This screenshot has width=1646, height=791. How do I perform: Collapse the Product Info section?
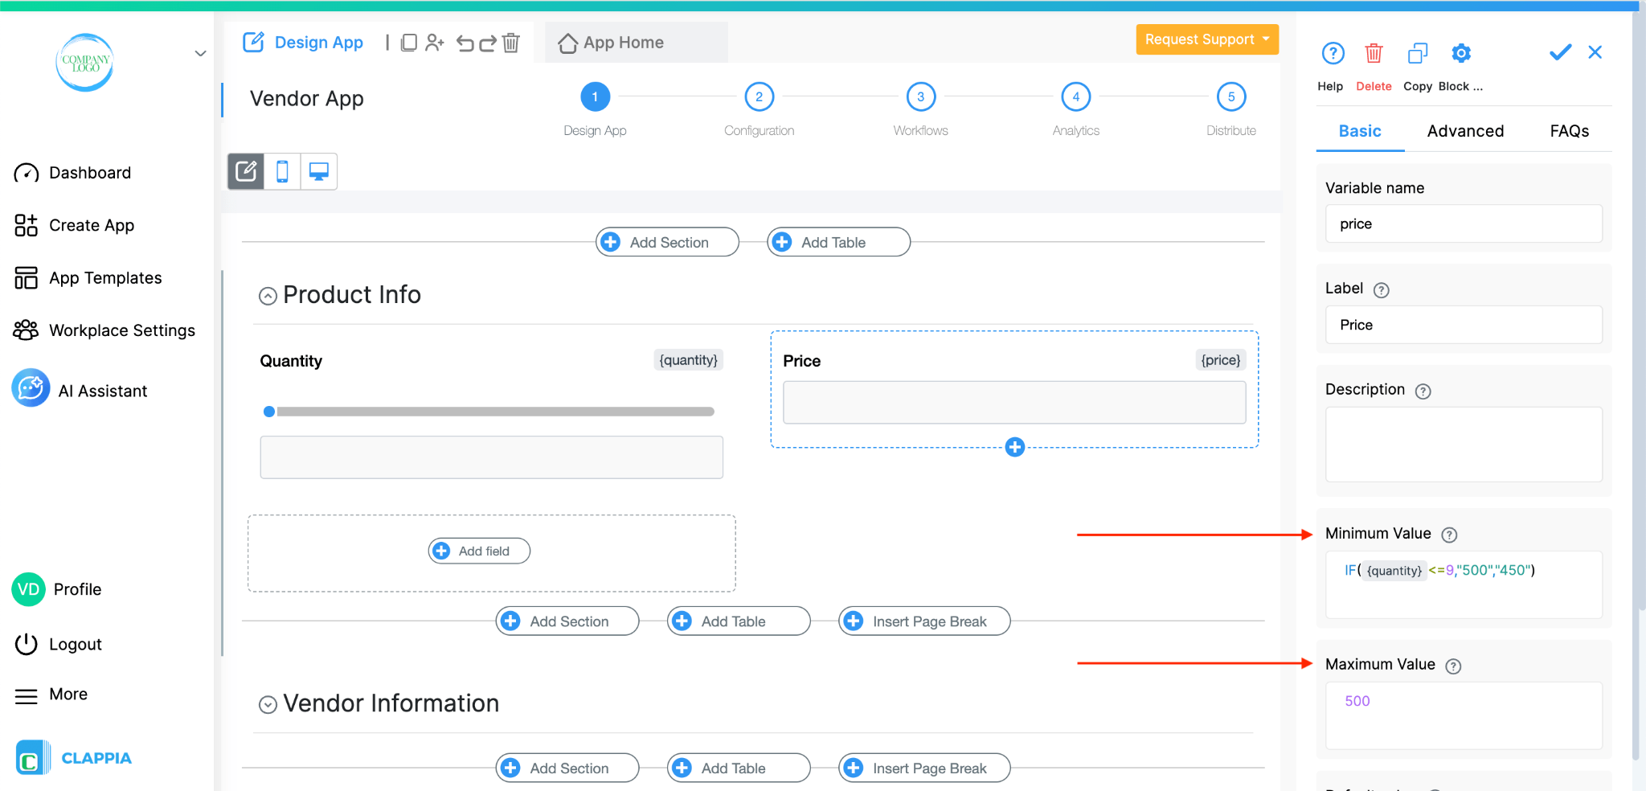click(268, 296)
